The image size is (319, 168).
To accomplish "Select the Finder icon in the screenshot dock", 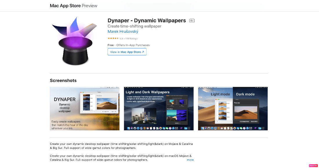I will pyautogui.click(x=128, y=128).
